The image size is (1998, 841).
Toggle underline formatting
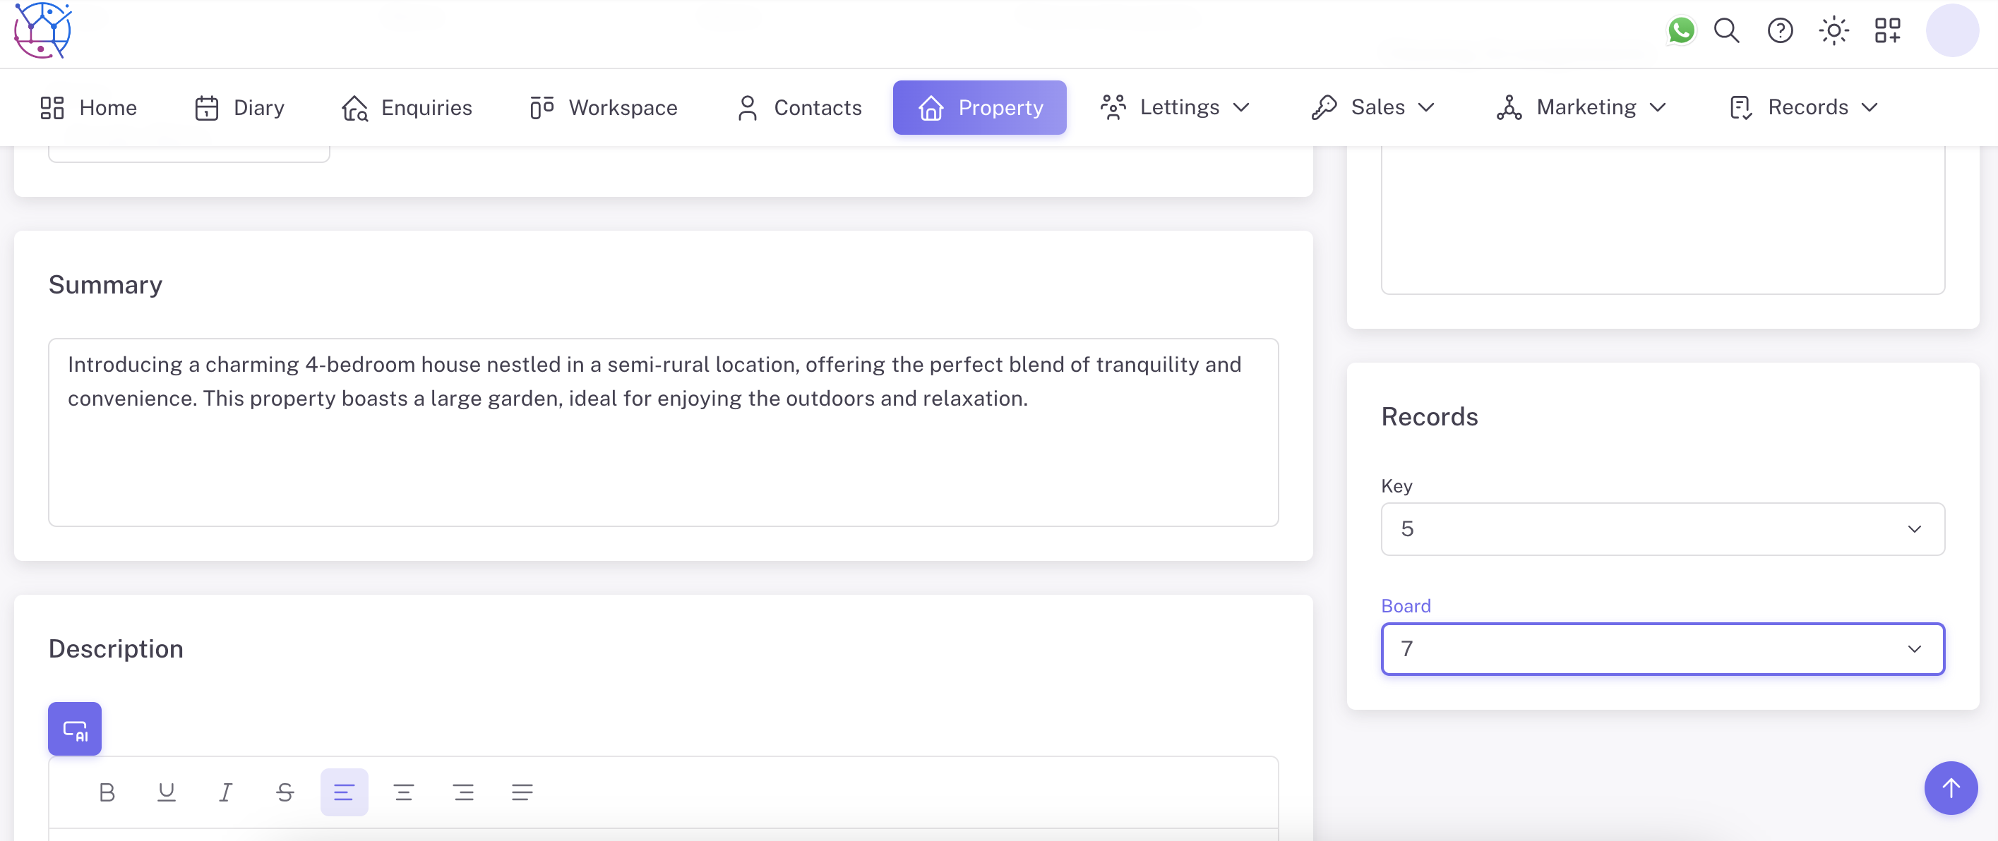166,792
